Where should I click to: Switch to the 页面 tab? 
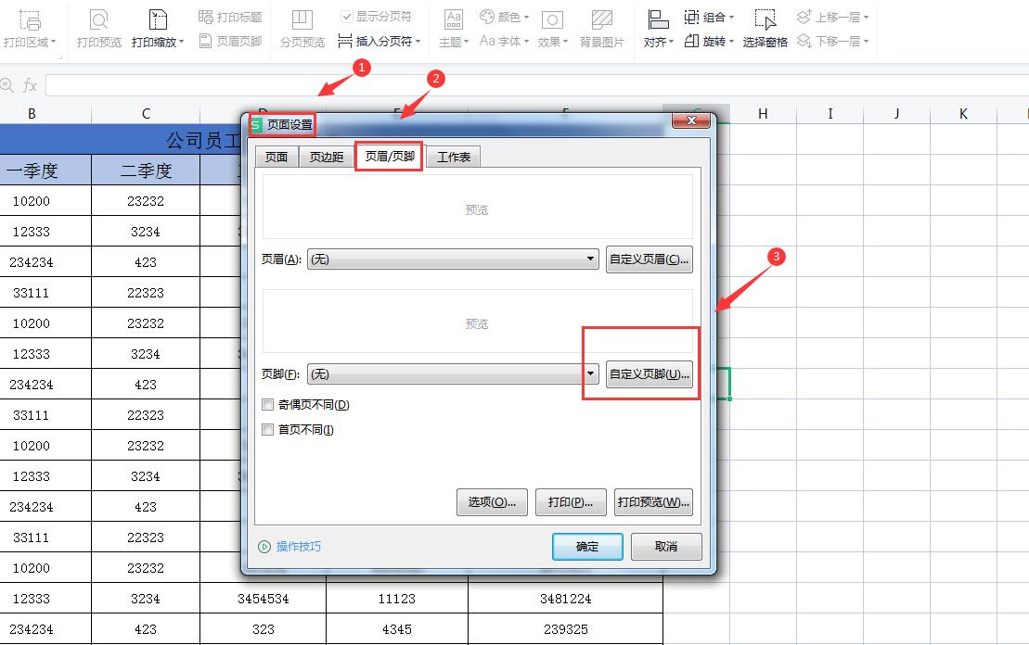point(277,158)
